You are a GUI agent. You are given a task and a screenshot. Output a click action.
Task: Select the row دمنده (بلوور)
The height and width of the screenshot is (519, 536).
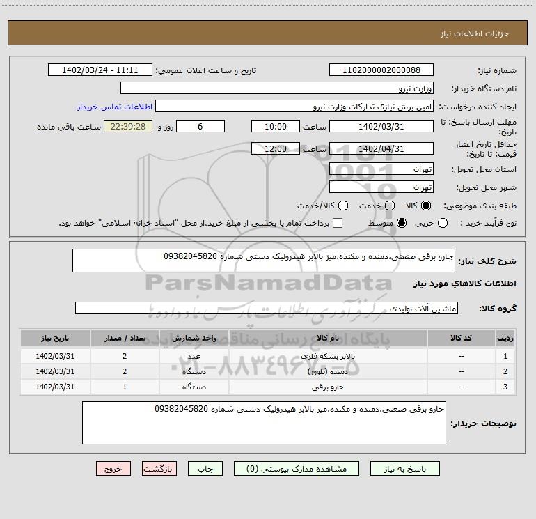coord(268,371)
